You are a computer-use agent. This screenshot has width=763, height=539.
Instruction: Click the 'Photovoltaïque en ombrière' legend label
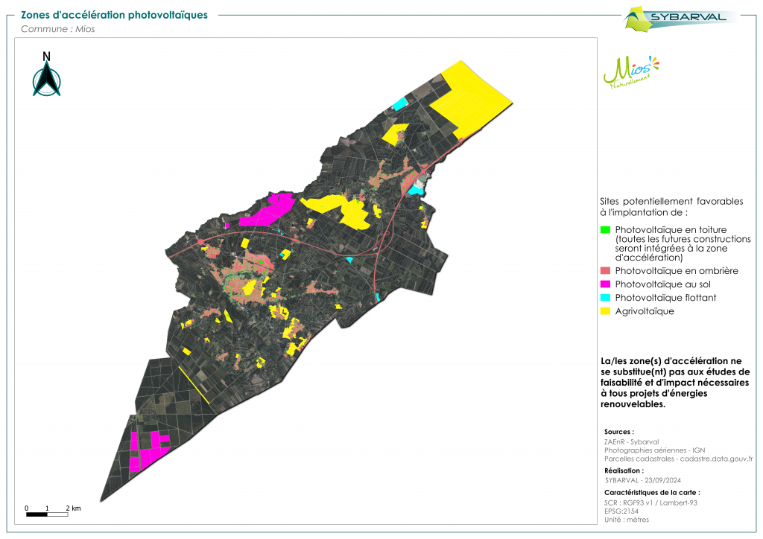click(x=677, y=271)
